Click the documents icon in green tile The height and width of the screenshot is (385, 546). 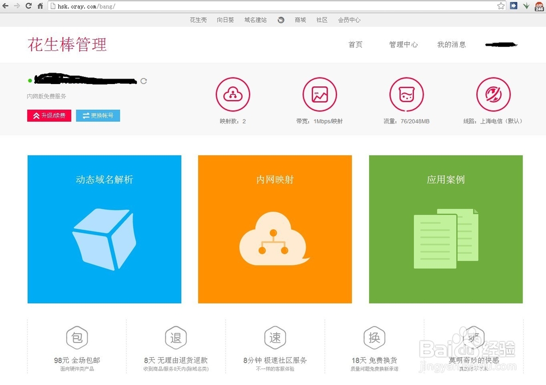point(446,239)
